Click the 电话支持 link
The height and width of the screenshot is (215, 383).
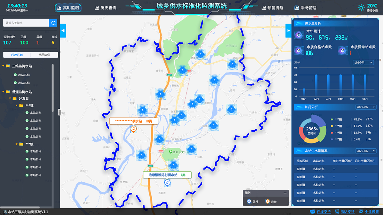click(x=344, y=212)
